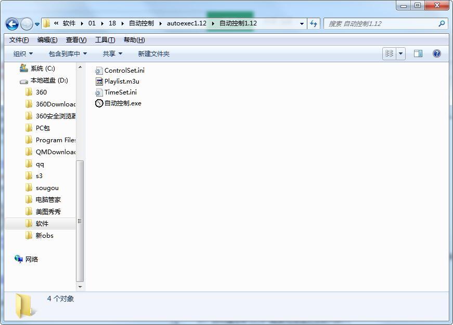Expand subfolders arrow after autoexec1.12
The height and width of the screenshot is (325, 453).
[x=213, y=23]
